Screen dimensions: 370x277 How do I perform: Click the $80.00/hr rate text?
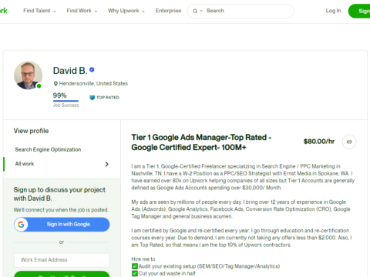coord(319,142)
